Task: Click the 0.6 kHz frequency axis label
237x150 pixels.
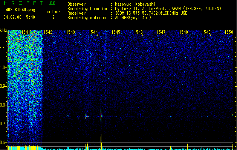Action: coord(3,142)
